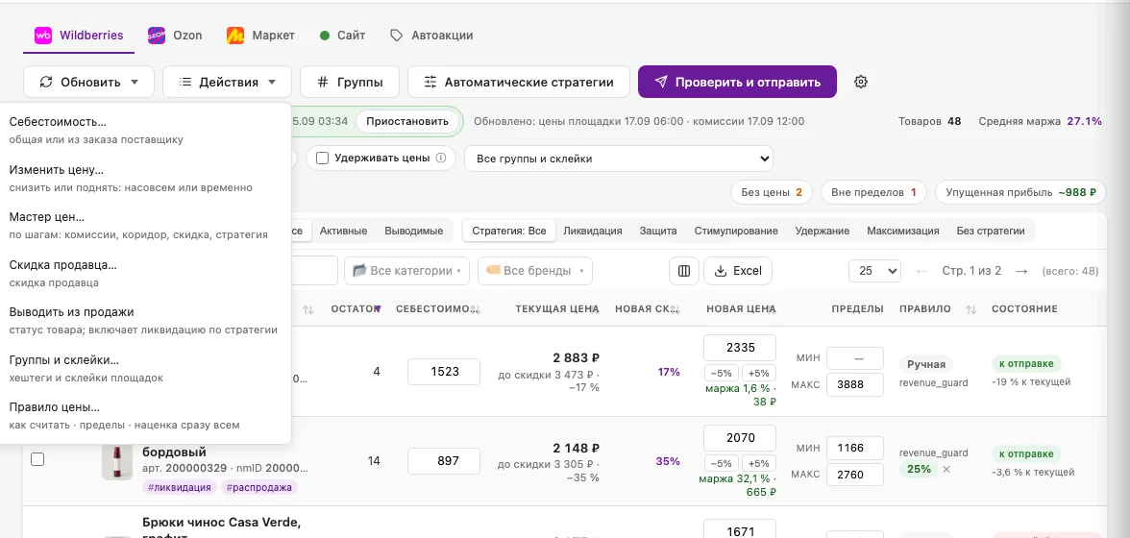Click the бордовый product thumbnail
Viewport: 1130px width, 538px height.
point(117,462)
